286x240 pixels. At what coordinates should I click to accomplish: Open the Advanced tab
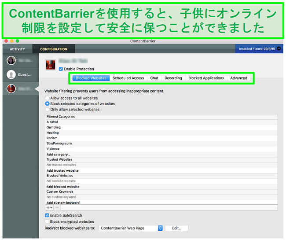pos(239,78)
